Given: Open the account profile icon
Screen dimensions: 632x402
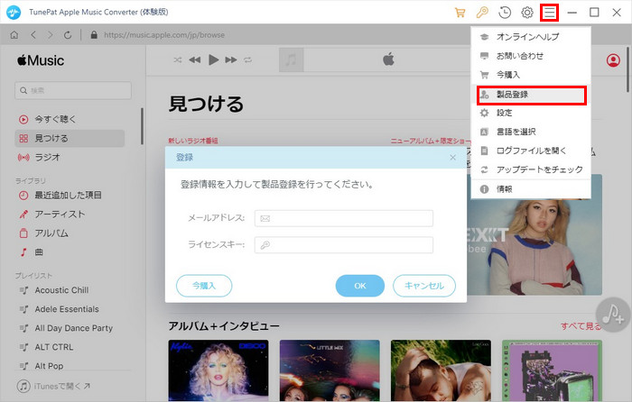Looking at the screenshot, I should click(x=613, y=60).
